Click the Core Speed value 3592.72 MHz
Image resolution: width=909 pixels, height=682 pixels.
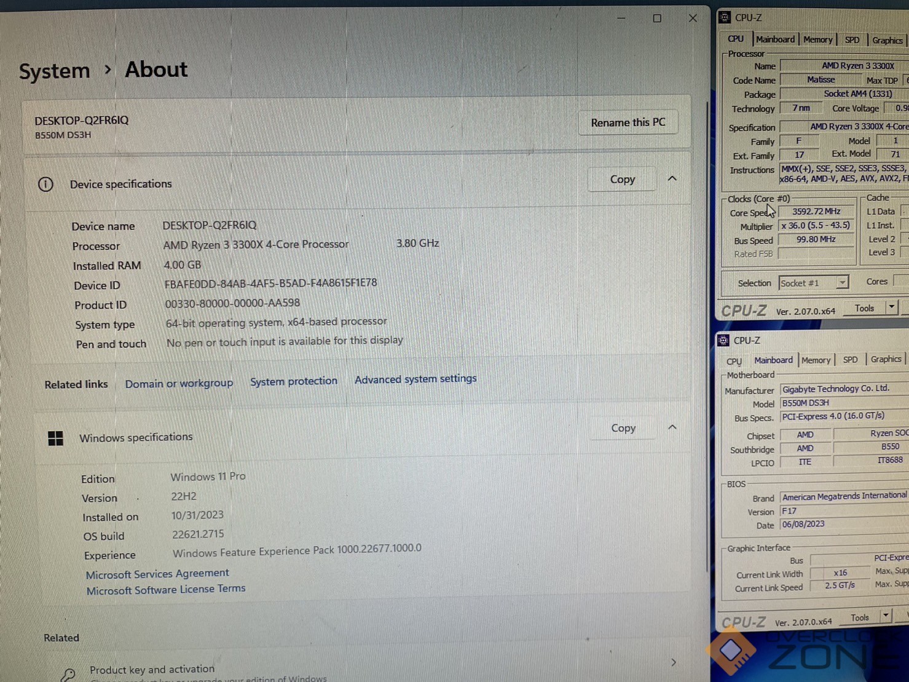coord(816,212)
